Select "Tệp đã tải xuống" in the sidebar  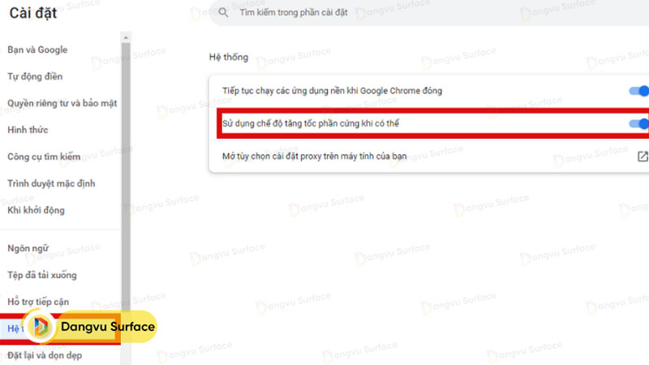tap(41, 275)
